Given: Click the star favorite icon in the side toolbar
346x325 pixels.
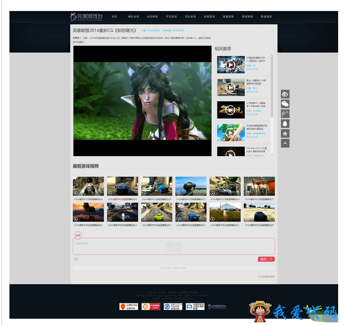Looking at the screenshot, I should click(285, 134).
